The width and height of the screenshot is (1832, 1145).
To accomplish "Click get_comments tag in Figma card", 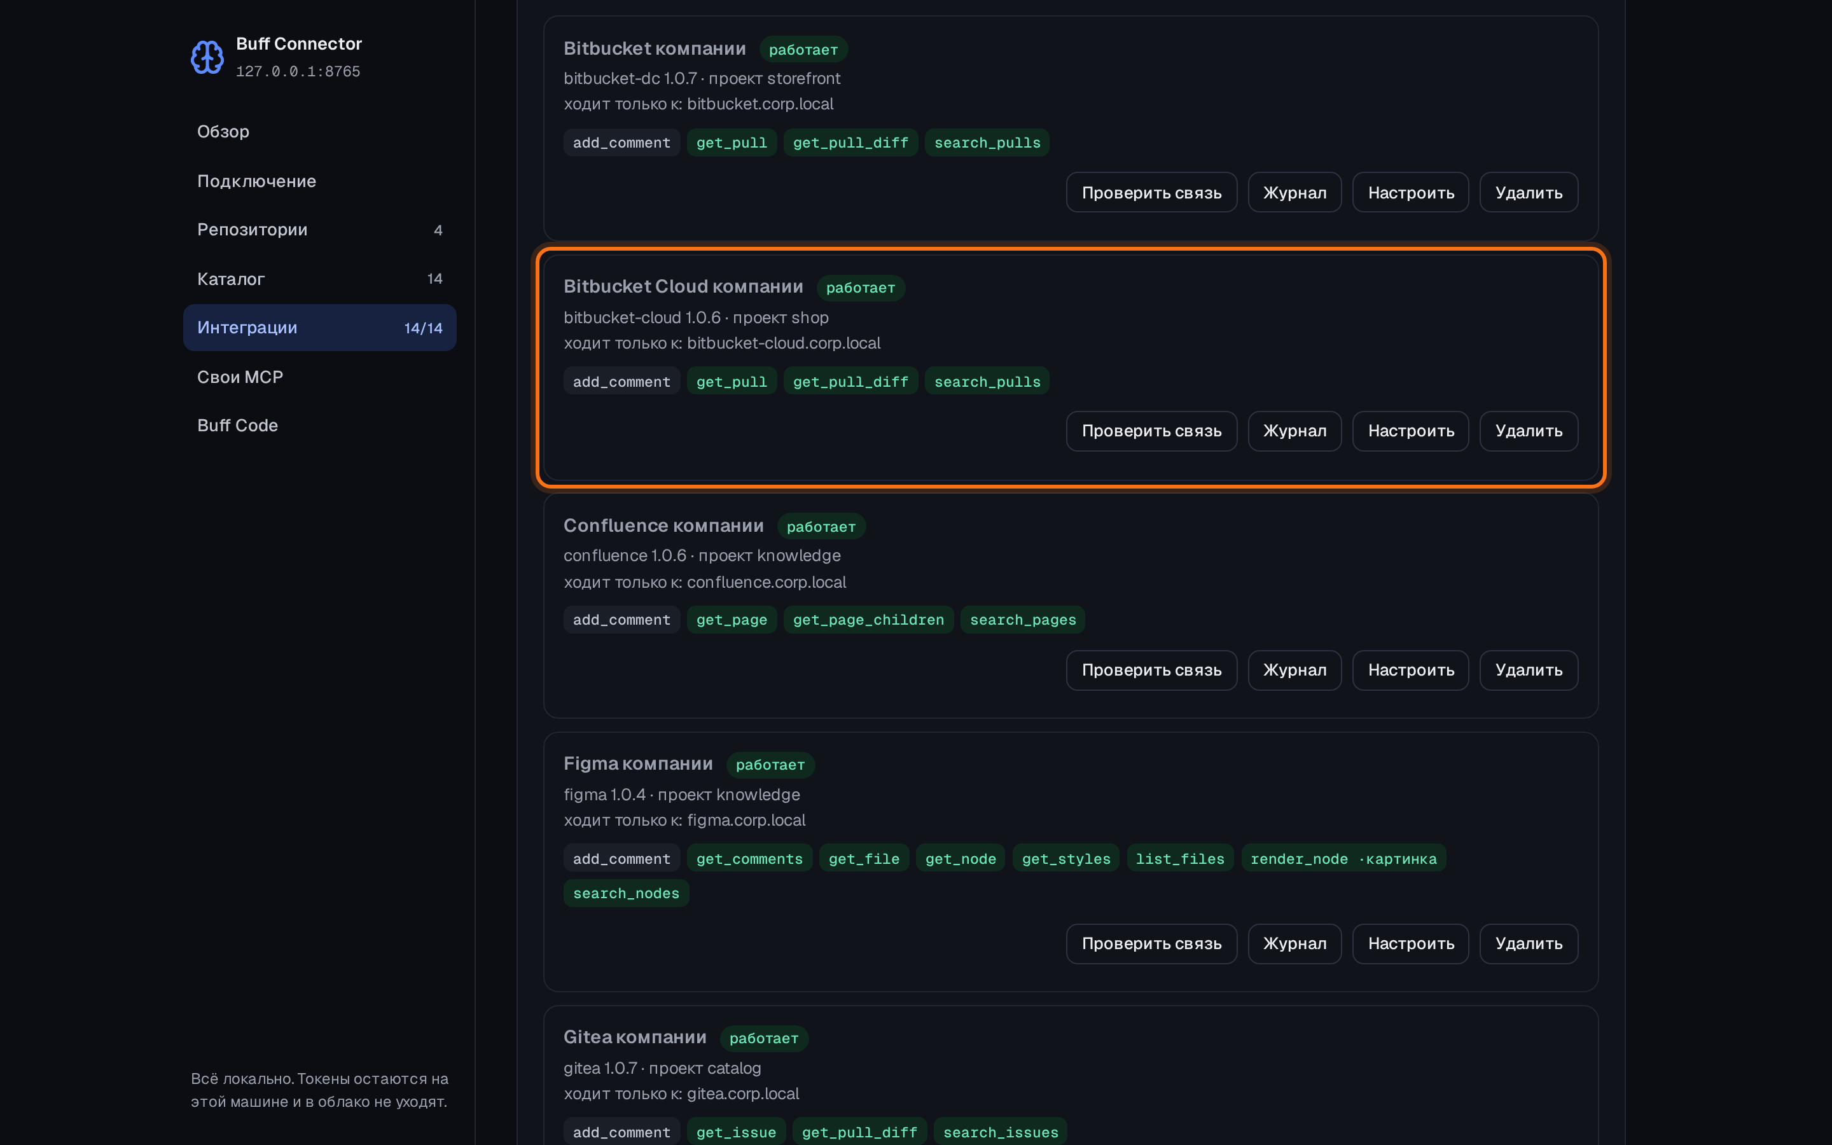I will [x=749, y=859].
